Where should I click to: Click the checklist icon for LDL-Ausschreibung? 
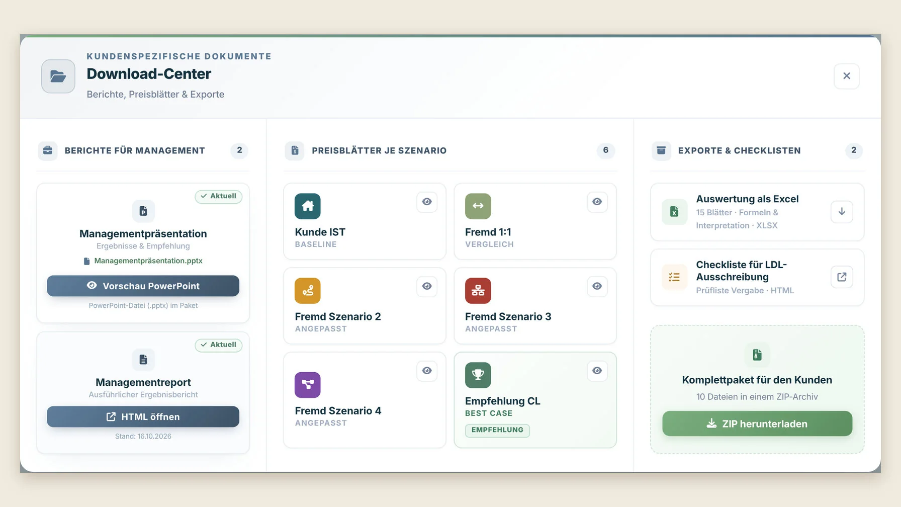tap(674, 277)
